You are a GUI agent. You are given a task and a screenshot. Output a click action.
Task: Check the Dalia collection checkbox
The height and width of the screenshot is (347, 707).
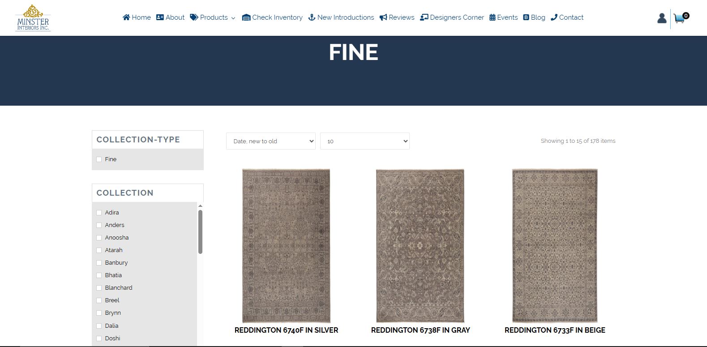(99, 326)
